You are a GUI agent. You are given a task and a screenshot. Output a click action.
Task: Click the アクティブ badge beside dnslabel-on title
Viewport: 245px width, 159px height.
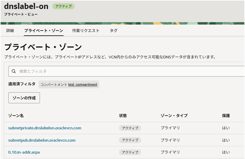pos(63,6)
